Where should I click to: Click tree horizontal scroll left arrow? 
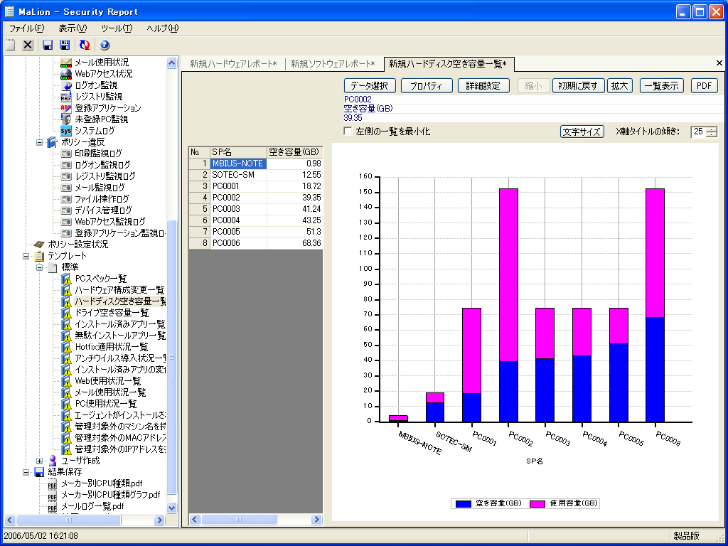(x=9, y=520)
